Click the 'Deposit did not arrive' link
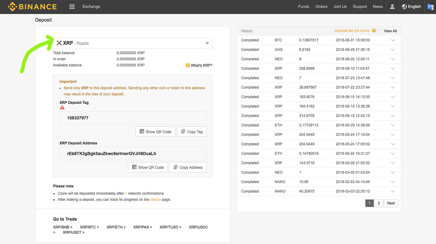This screenshot has width=436, height=244. [x=352, y=31]
